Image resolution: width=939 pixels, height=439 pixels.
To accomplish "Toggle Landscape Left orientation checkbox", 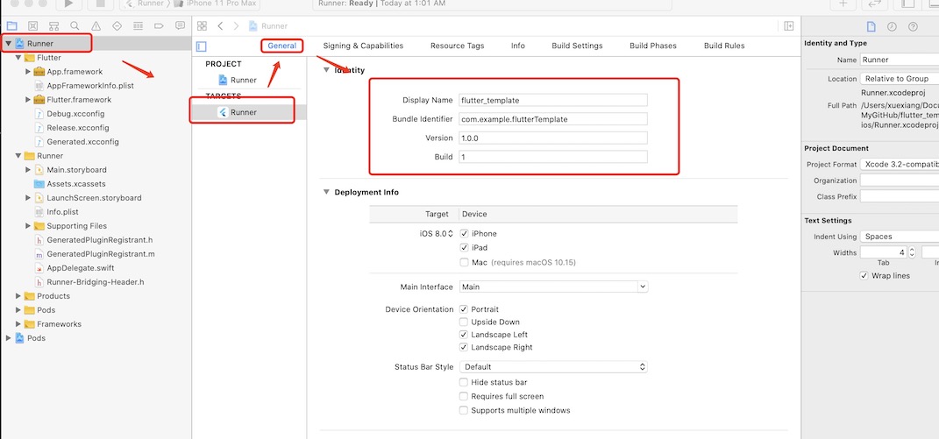I will pyautogui.click(x=464, y=335).
